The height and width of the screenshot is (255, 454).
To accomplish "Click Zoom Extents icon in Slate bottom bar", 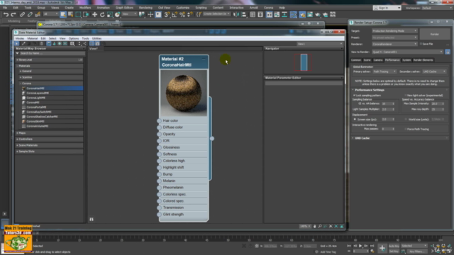I will (x=331, y=227).
